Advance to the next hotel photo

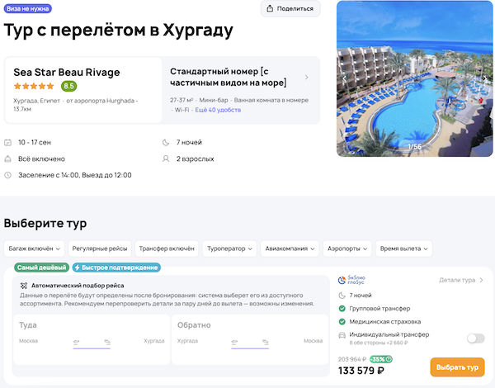486,78
